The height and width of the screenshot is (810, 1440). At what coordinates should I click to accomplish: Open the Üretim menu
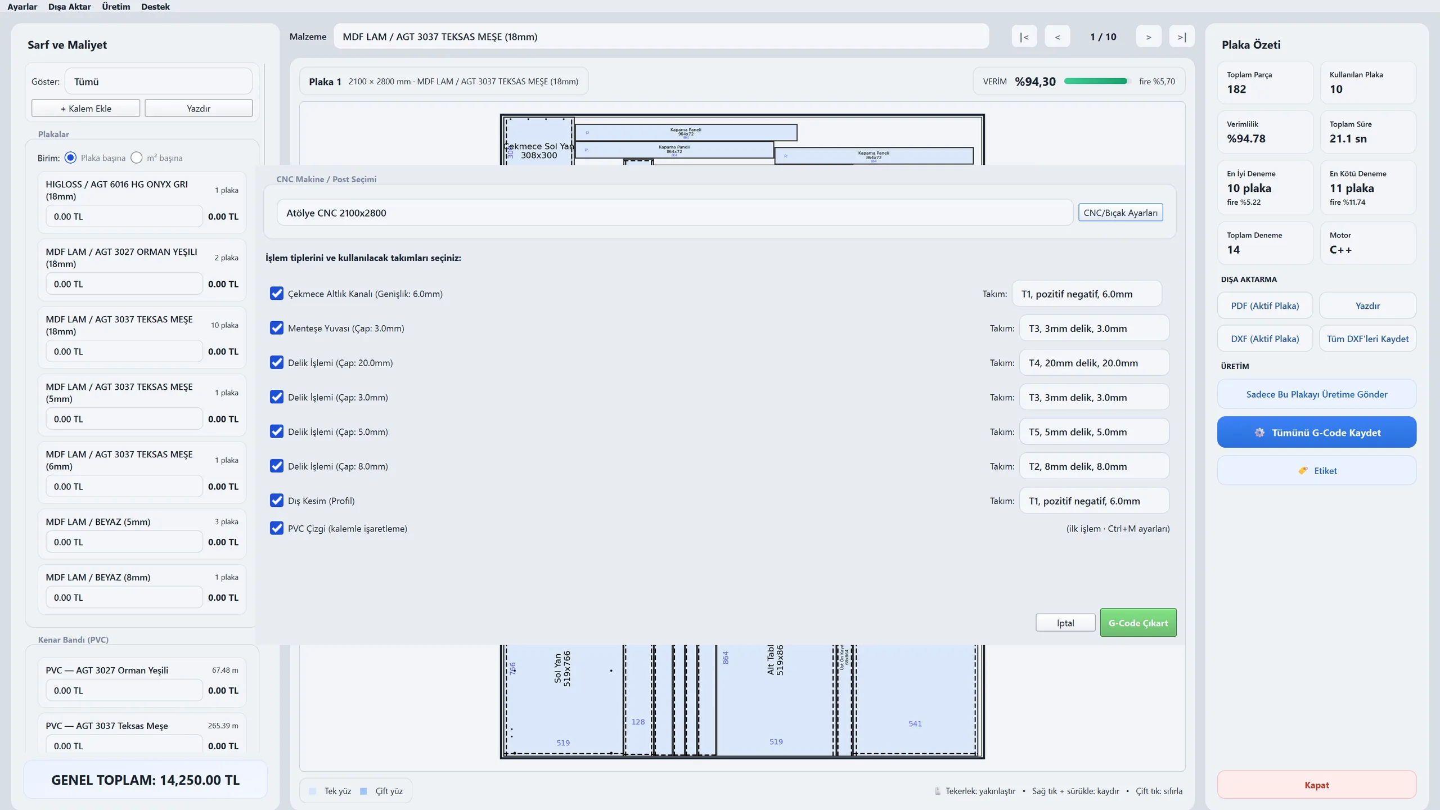[116, 7]
